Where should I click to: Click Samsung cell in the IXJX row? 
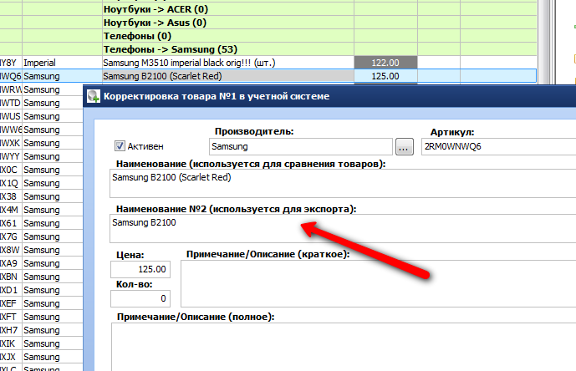(x=53, y=357)
